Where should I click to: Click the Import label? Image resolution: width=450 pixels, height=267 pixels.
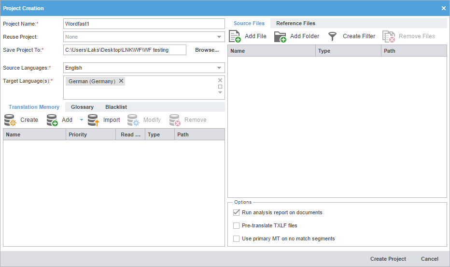pyautogui.click(x=112, y=120)
